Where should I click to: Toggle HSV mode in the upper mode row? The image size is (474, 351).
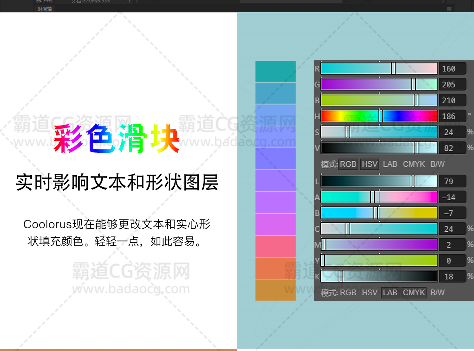pyautogui.click(x=369, y=164)
